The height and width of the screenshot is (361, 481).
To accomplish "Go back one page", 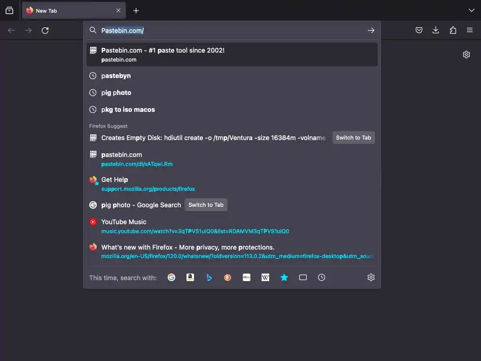I will pyautogui.click(x=11, y=31).
